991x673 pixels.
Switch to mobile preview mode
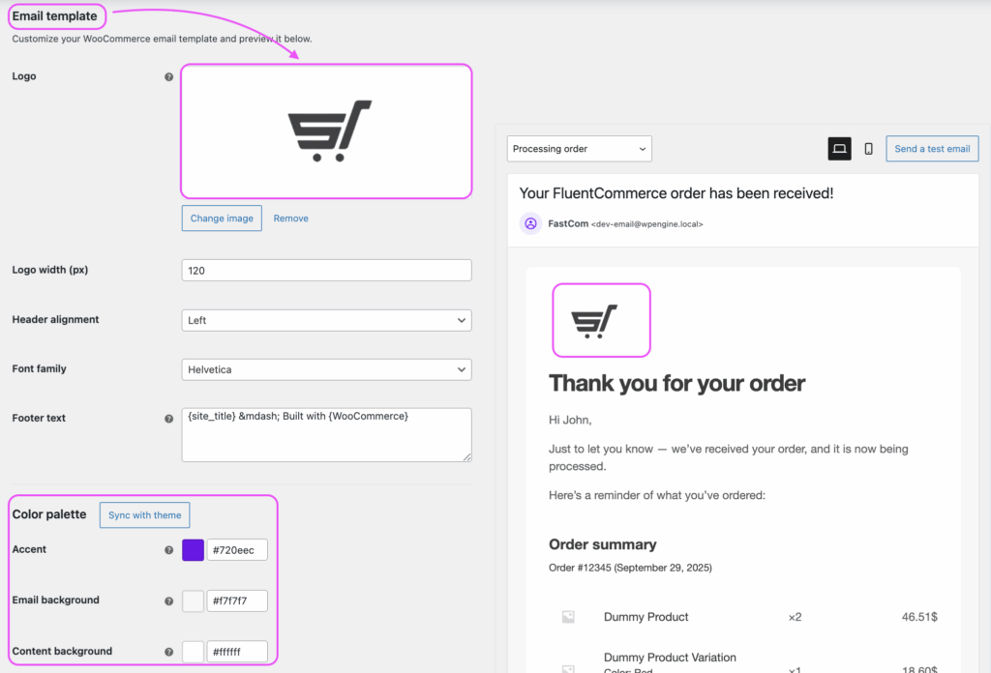click(868, 149)
